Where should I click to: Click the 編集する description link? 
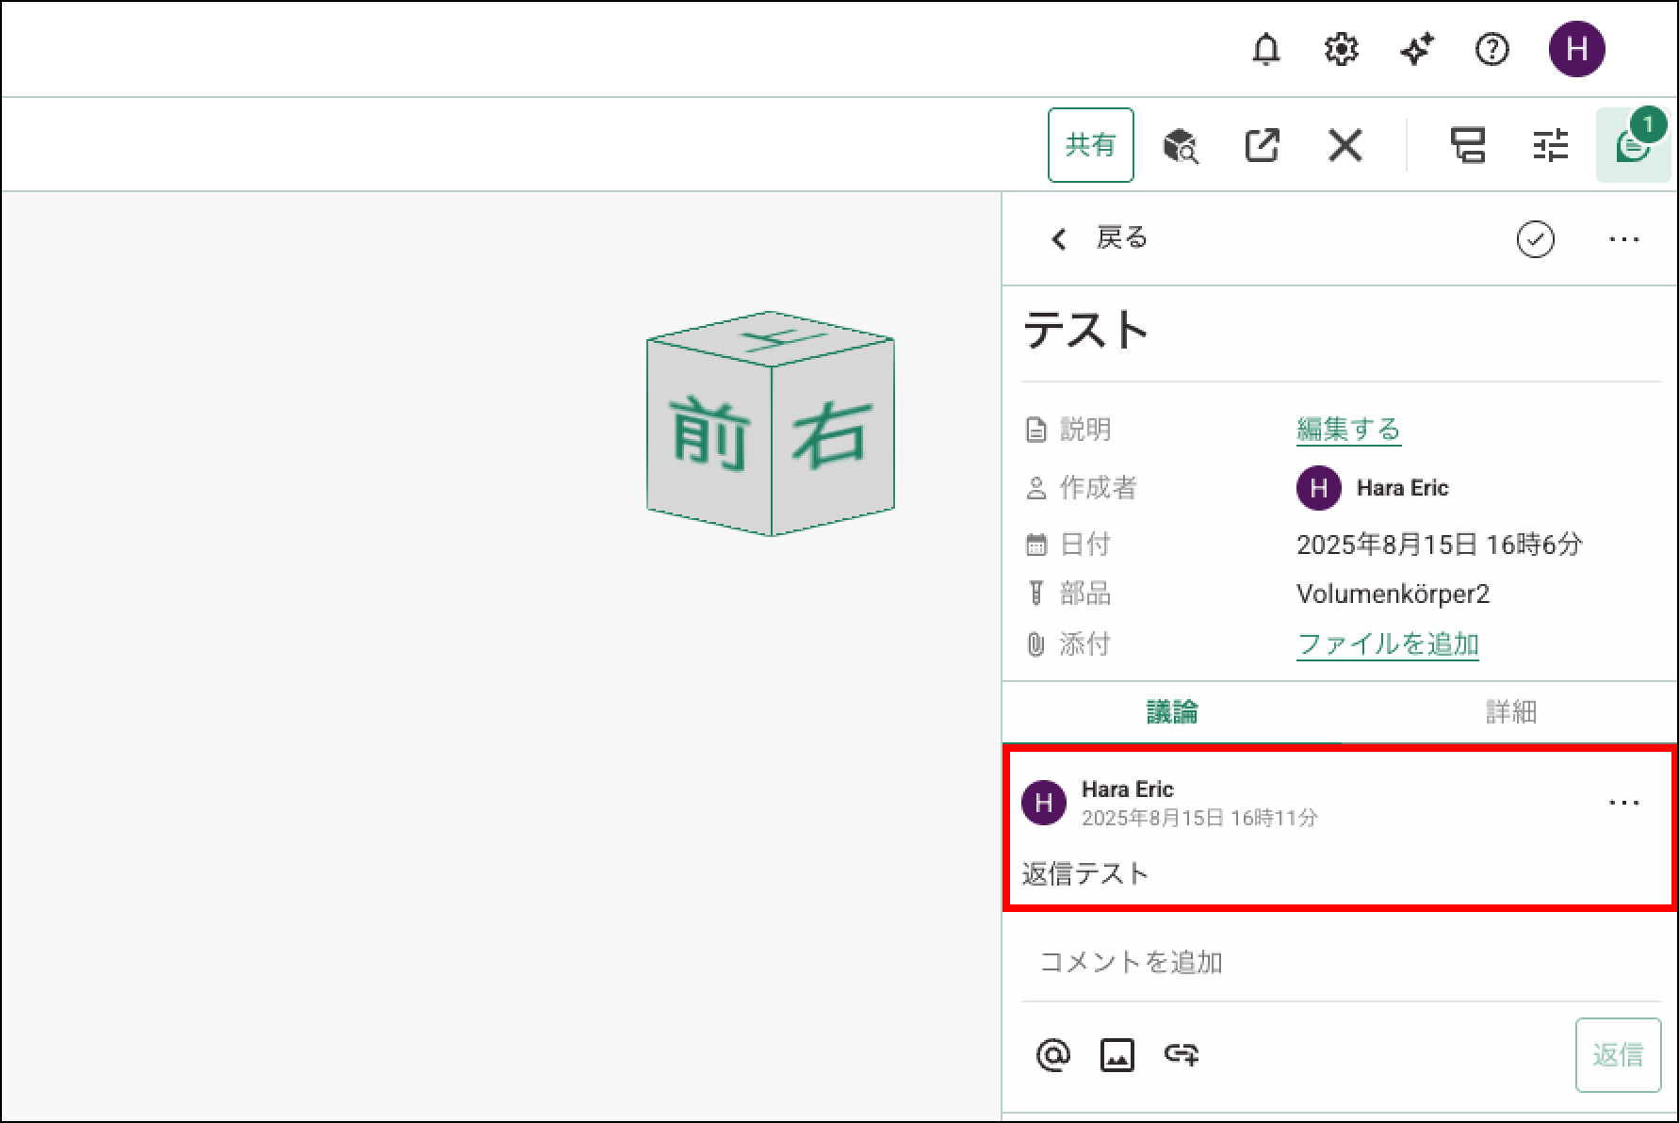tap(1348, 430)
